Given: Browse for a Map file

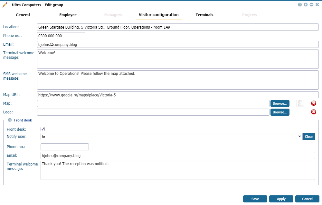Looking at the screenshot, I should [280, 103].
